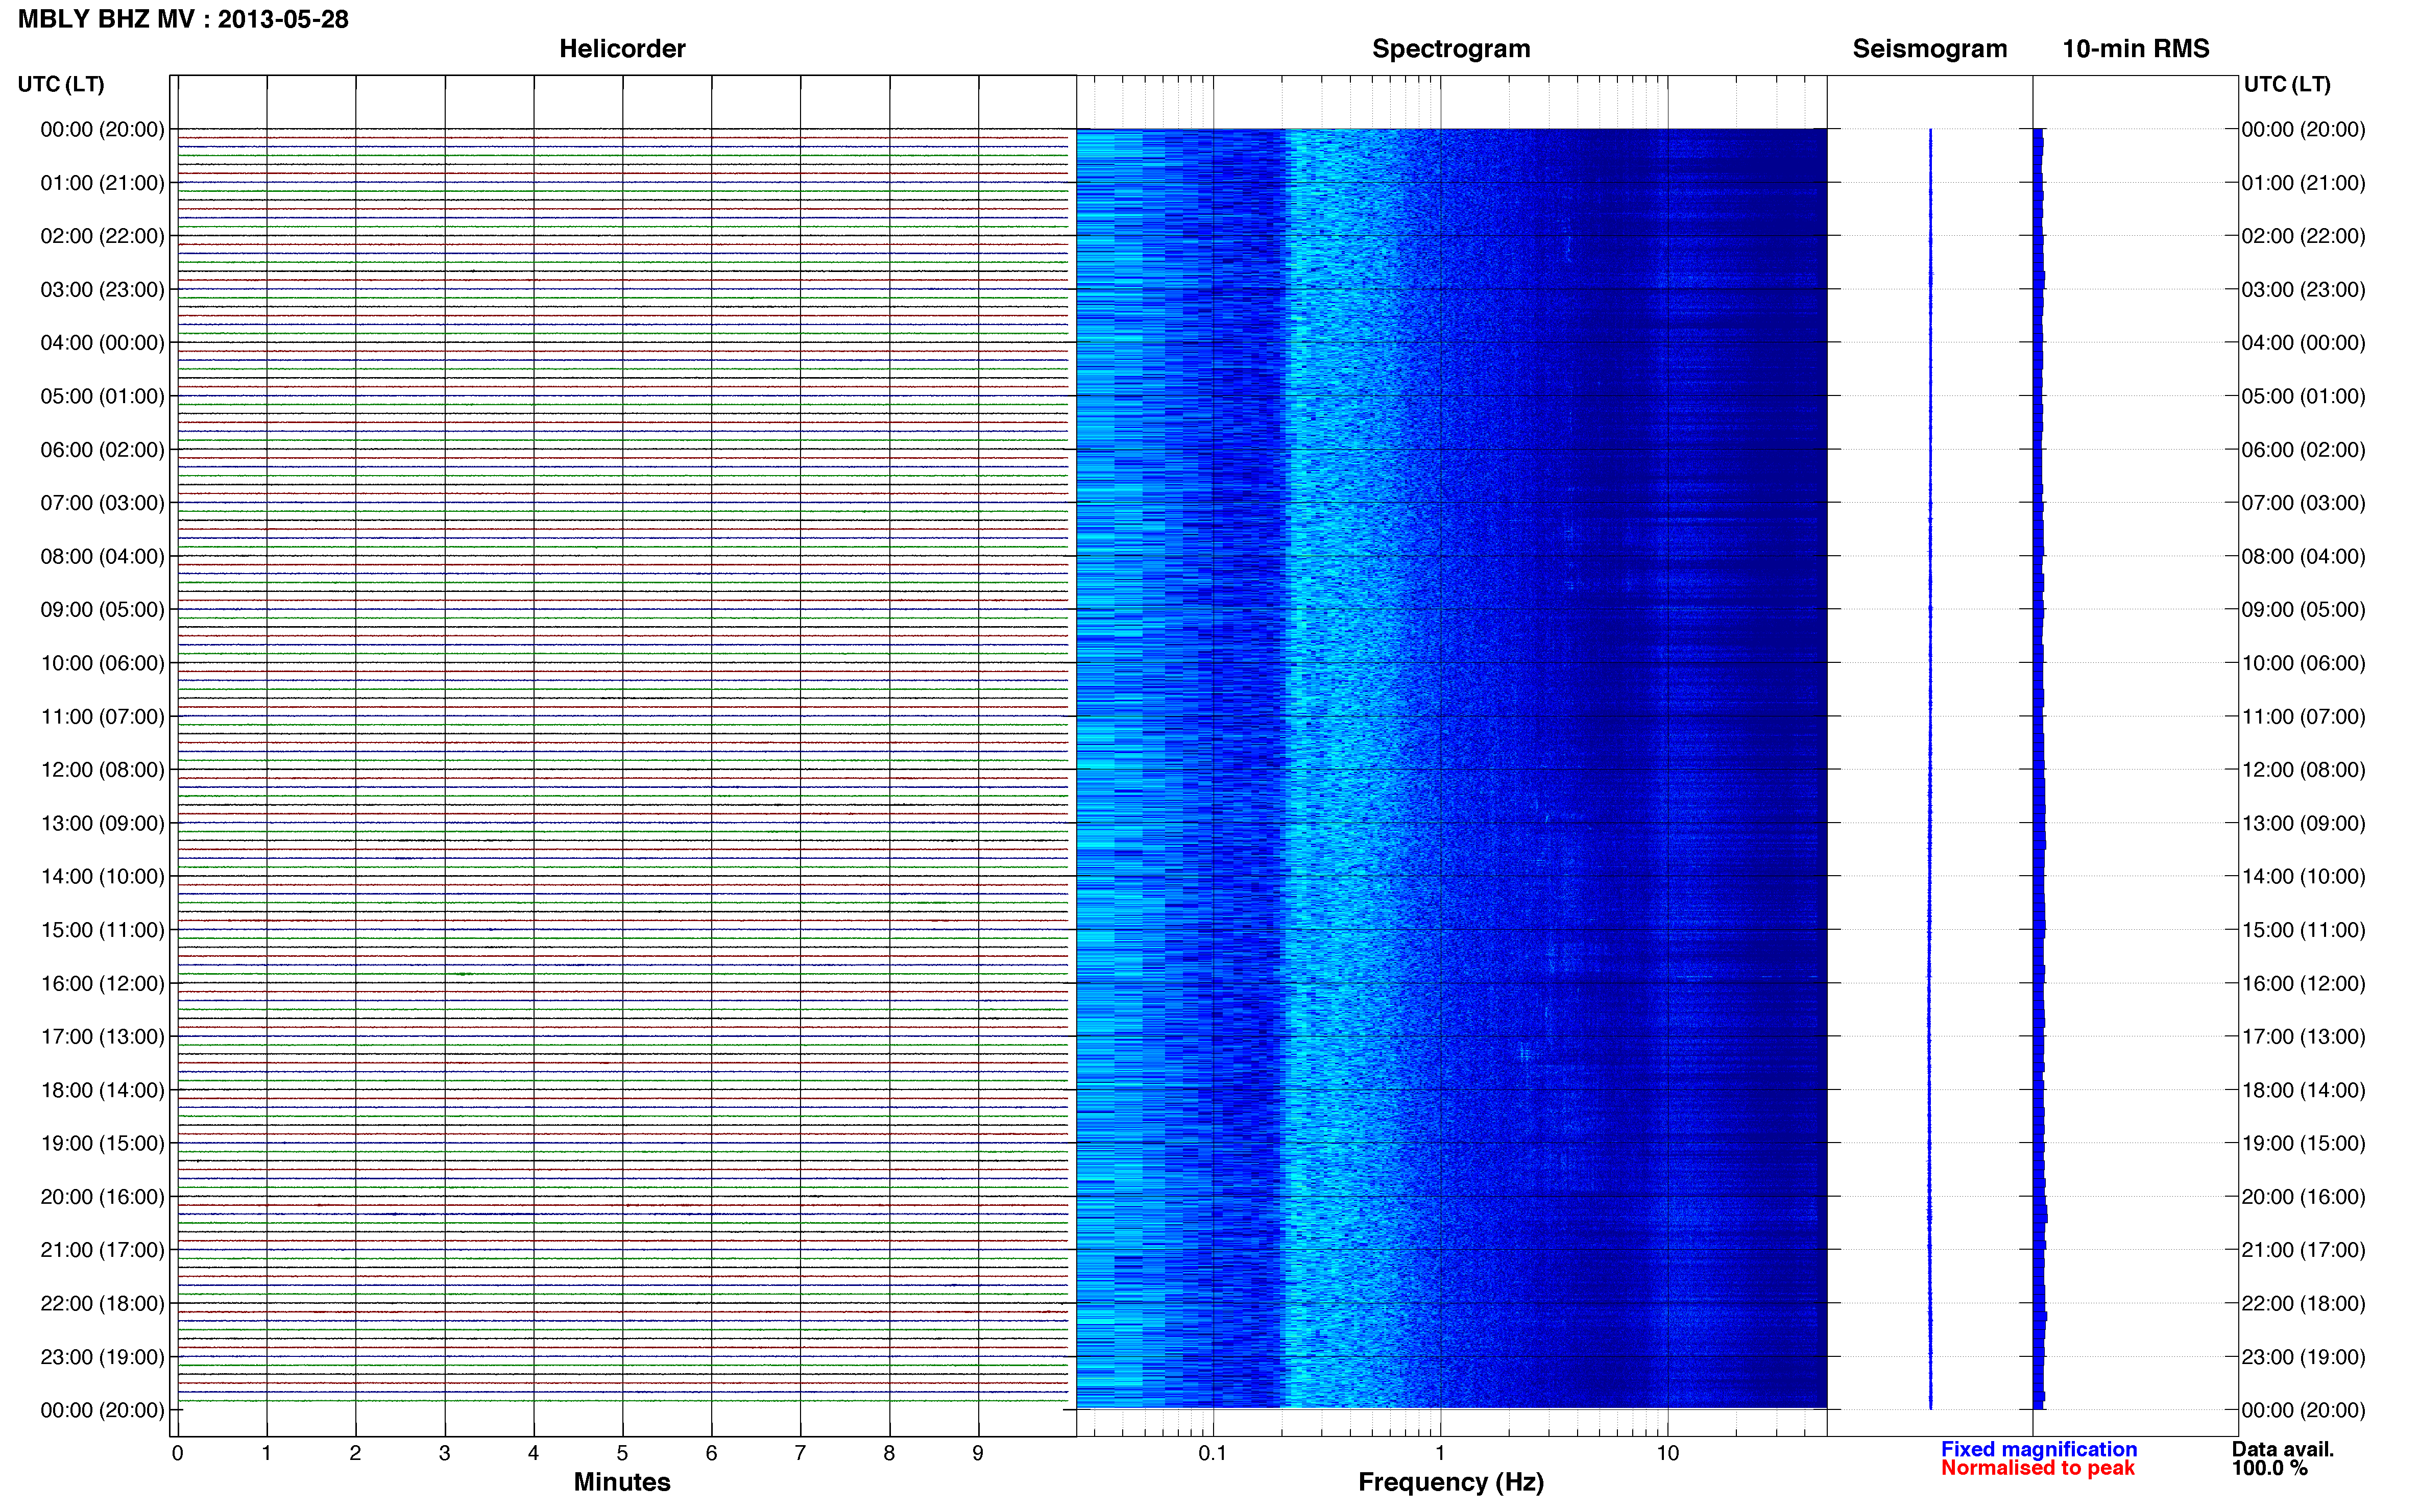Click the '100.0 %' data availability value

[x=2270, y=1468]
